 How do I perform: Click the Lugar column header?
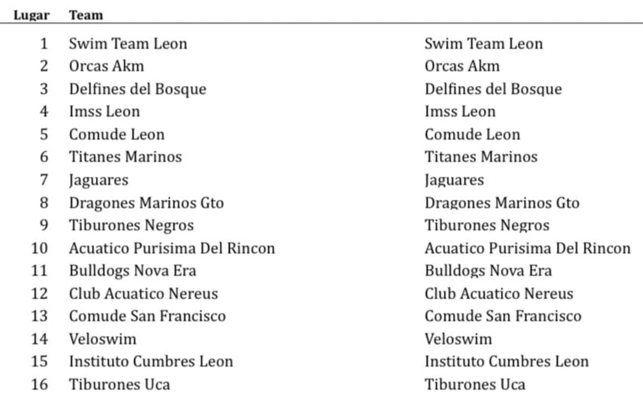[x=32, y=15]
